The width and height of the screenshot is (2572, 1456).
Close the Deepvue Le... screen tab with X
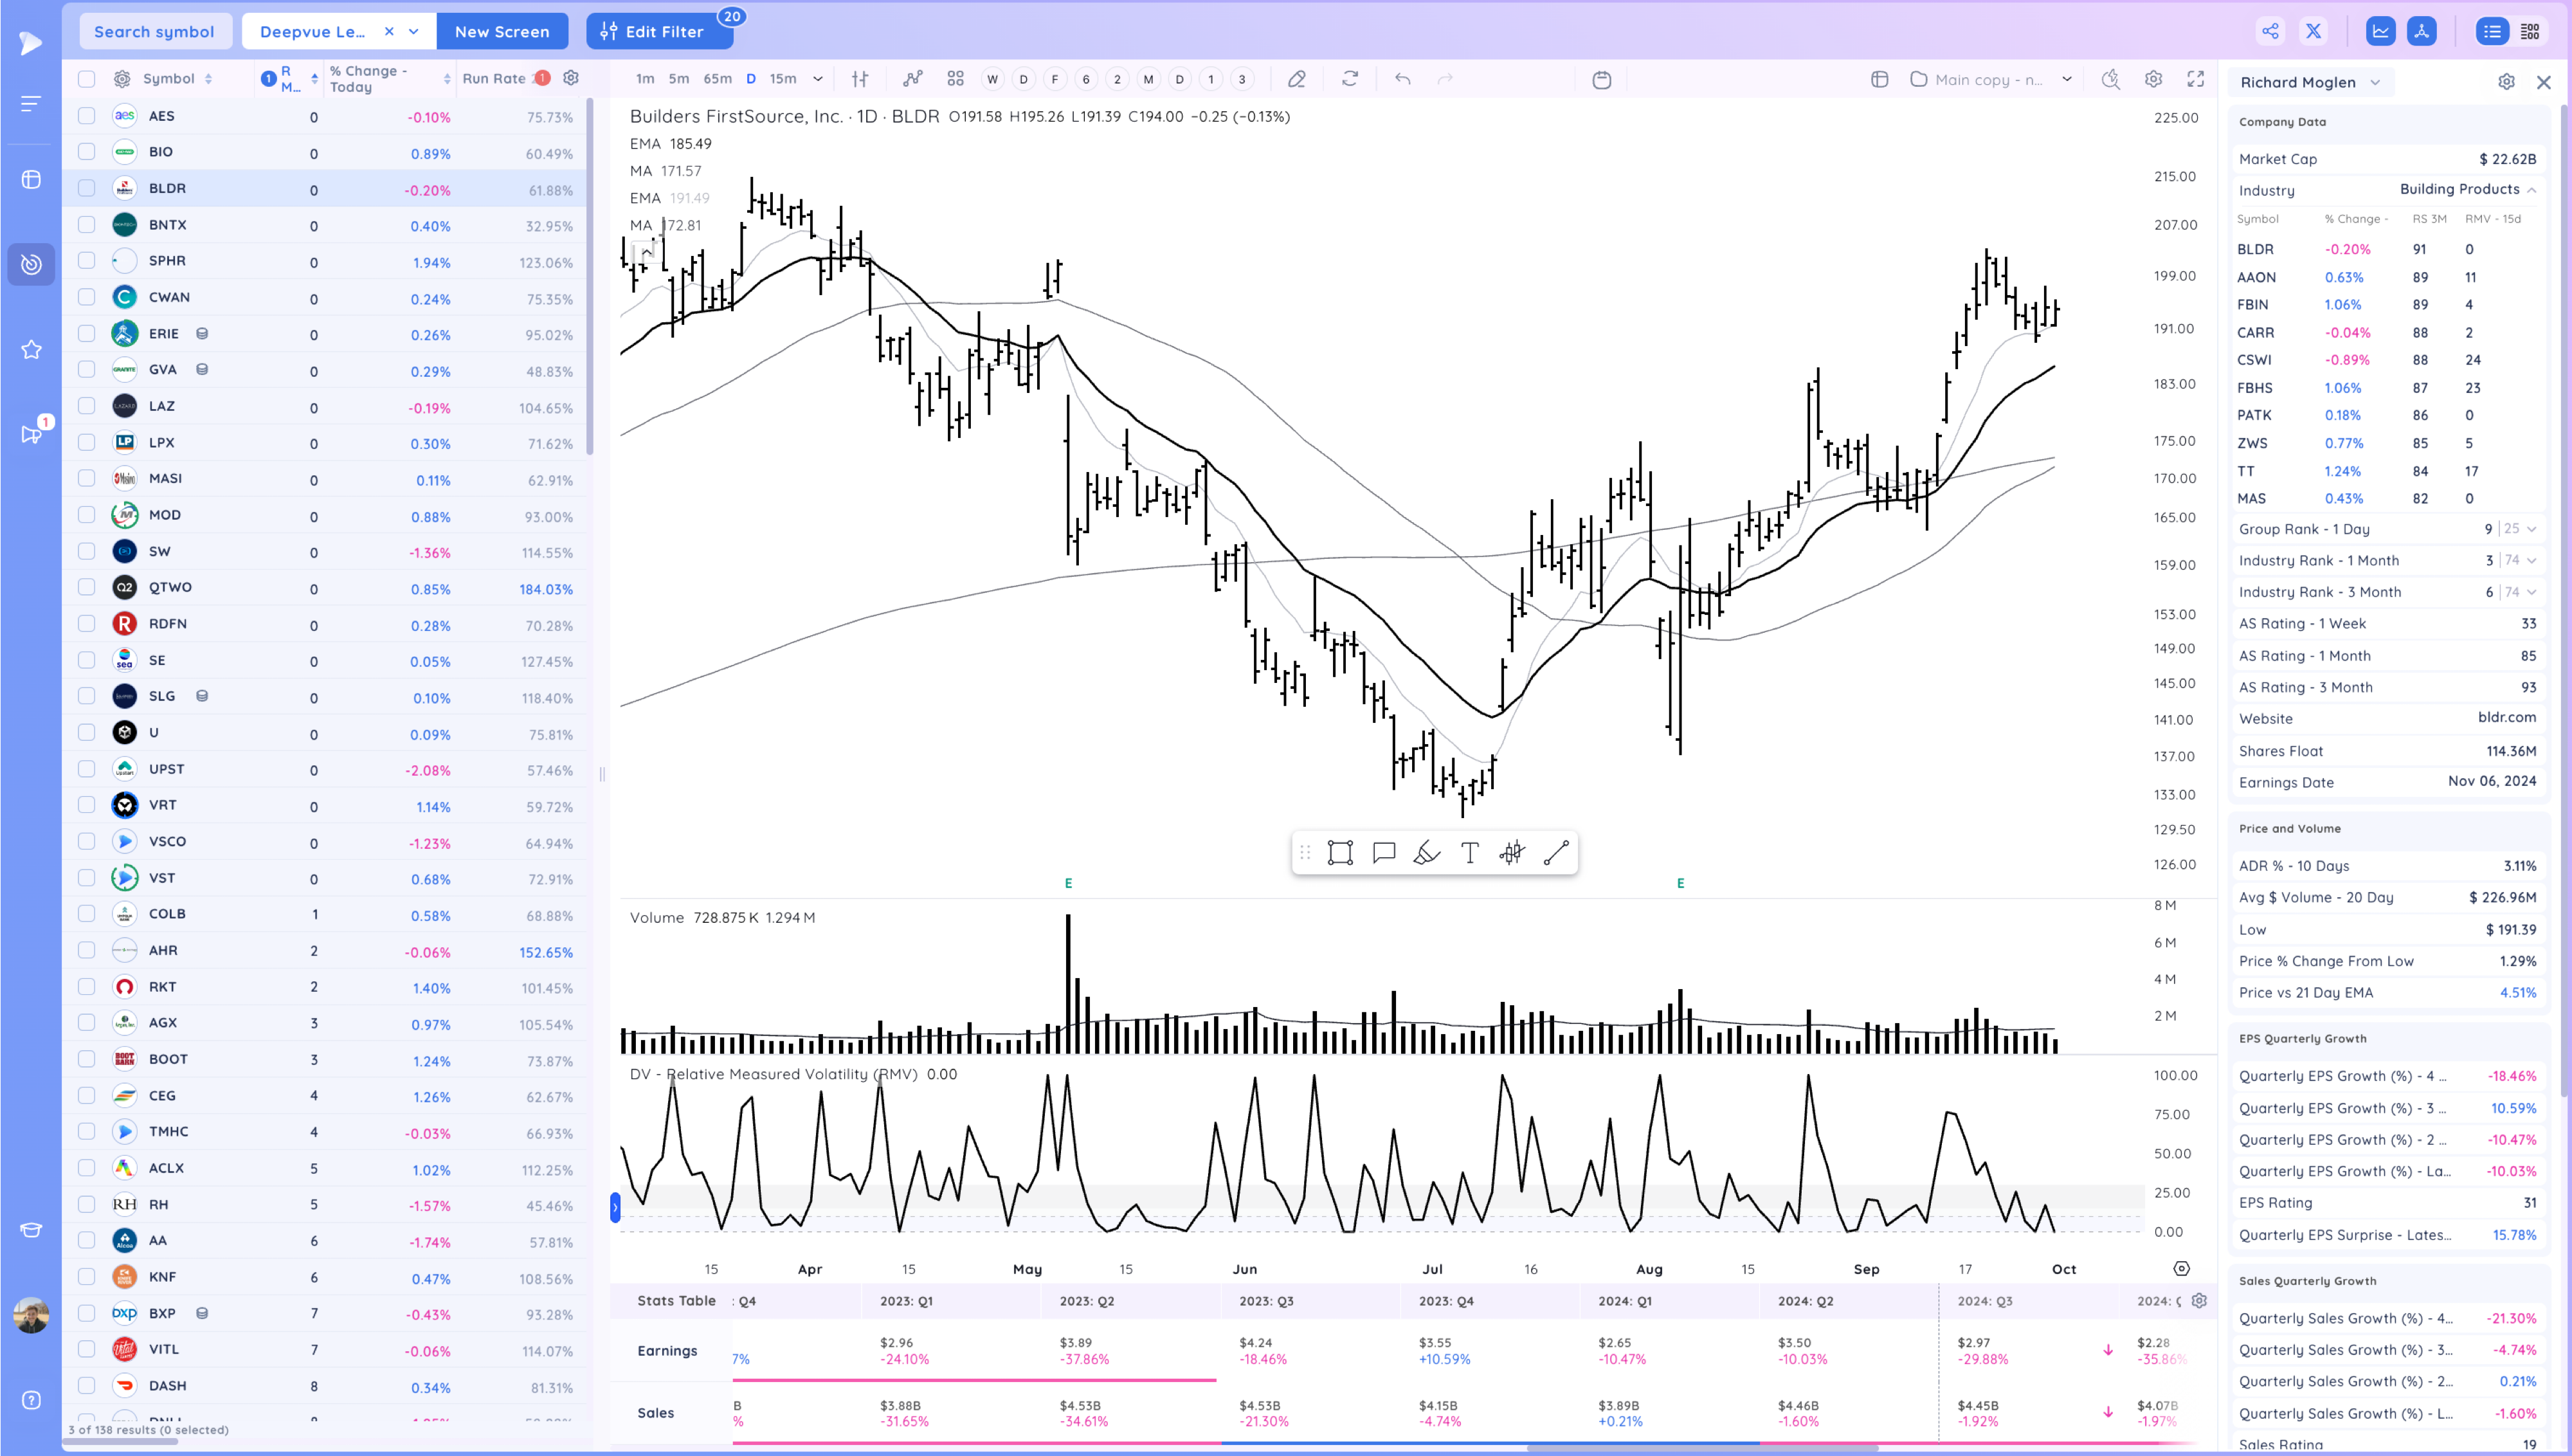pyautogui.click(x=389, y=31)
